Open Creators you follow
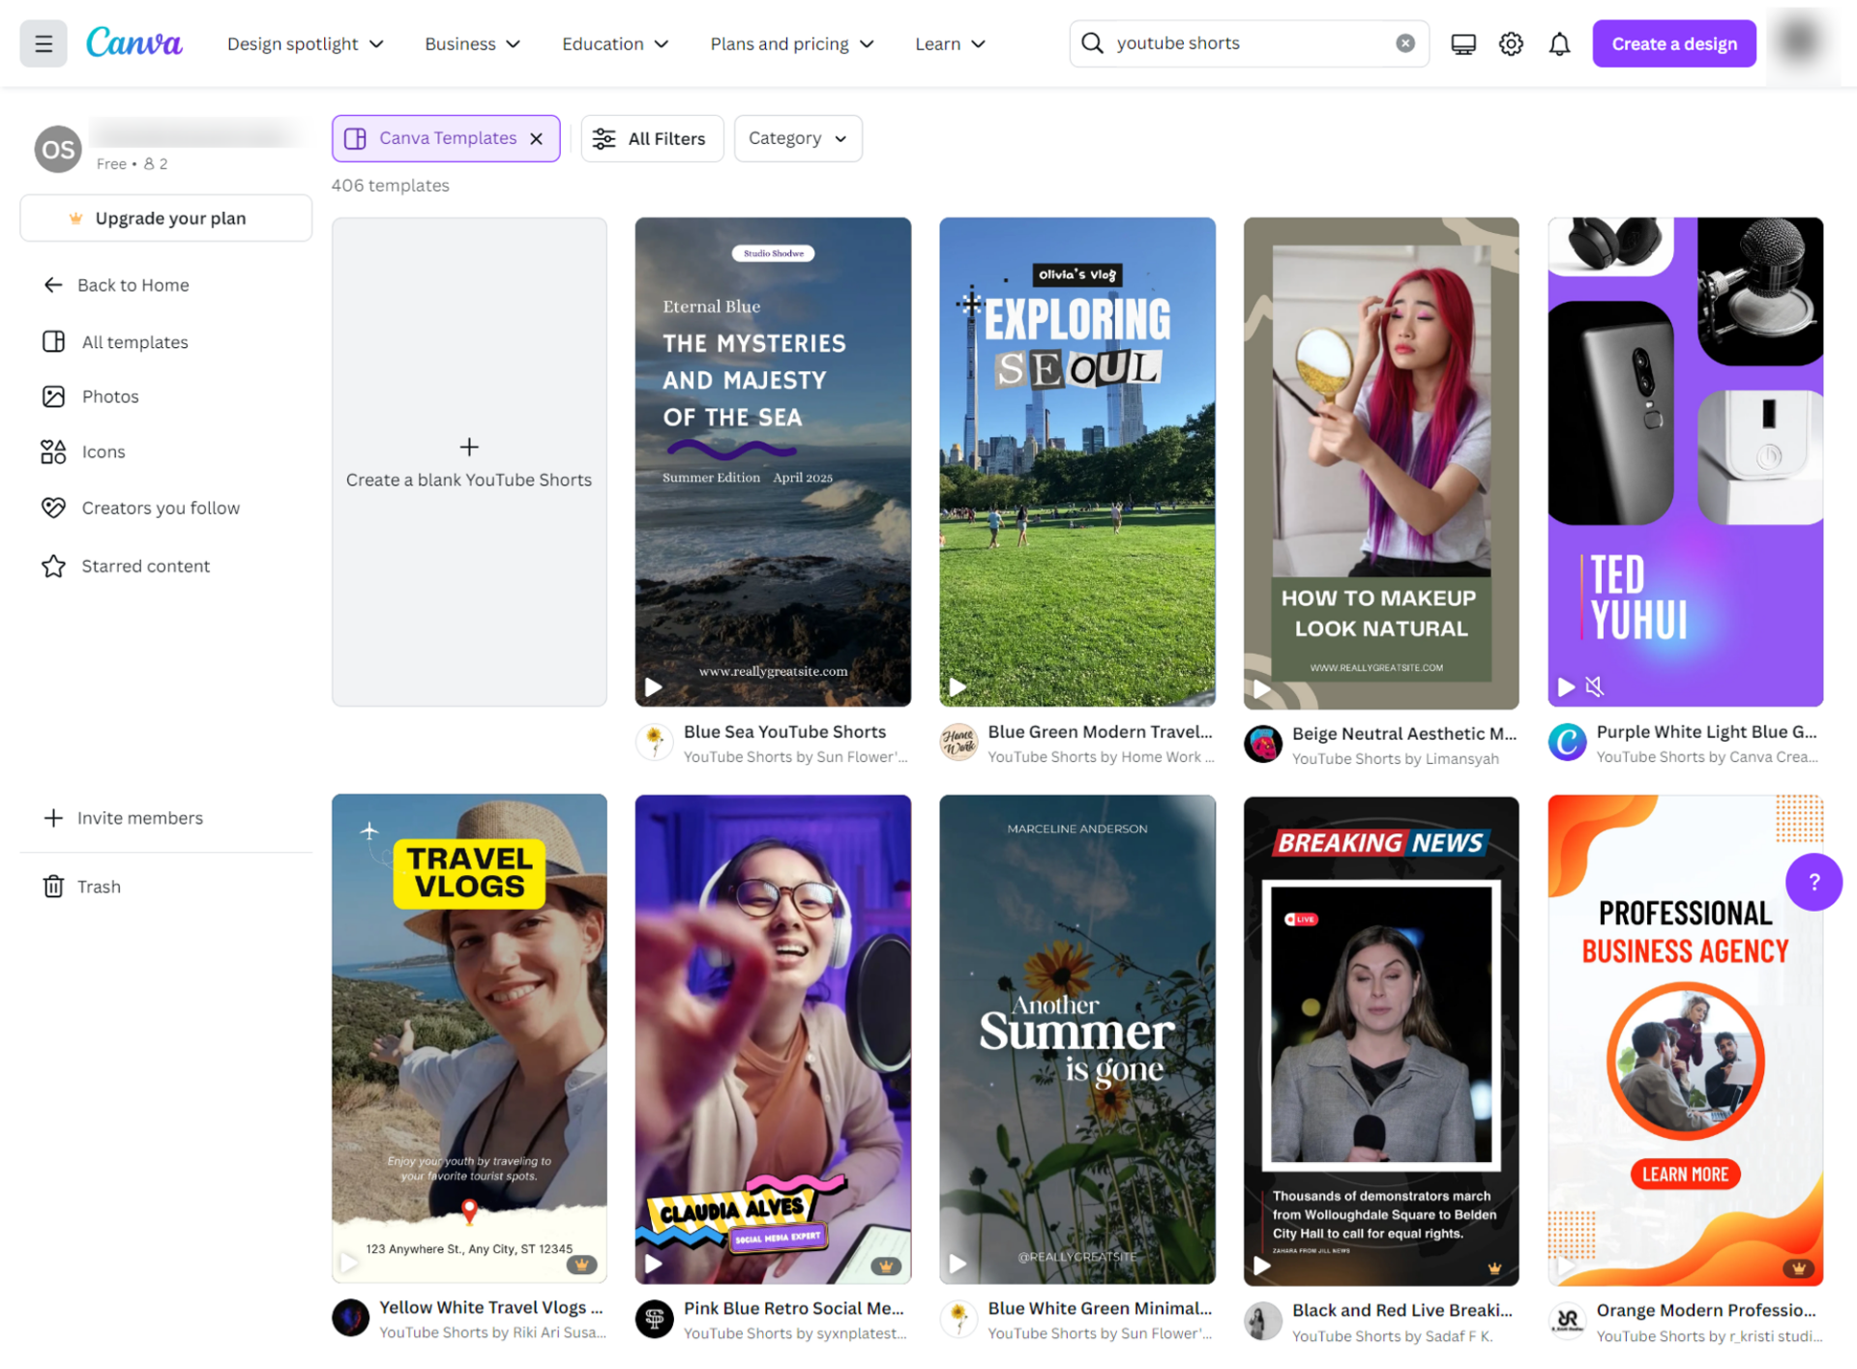This screenshot has width=1857, height=1369. 159,508
